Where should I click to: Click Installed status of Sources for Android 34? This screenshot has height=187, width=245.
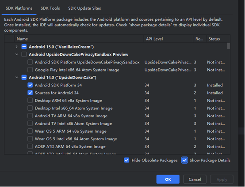215,93
